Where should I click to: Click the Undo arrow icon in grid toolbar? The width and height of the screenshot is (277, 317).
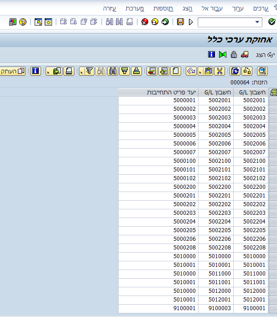[191, 71]
